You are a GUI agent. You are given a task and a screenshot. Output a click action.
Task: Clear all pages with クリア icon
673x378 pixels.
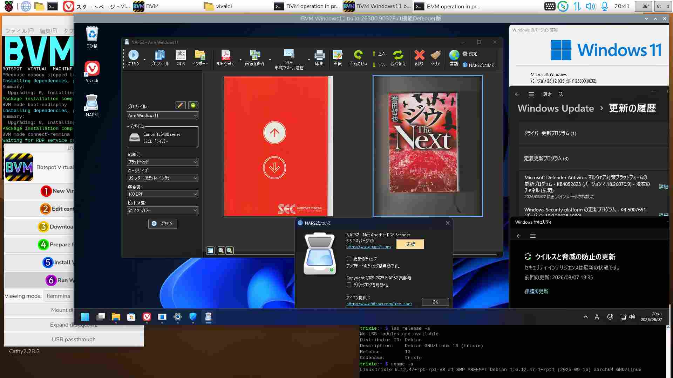tap(436, 58)
